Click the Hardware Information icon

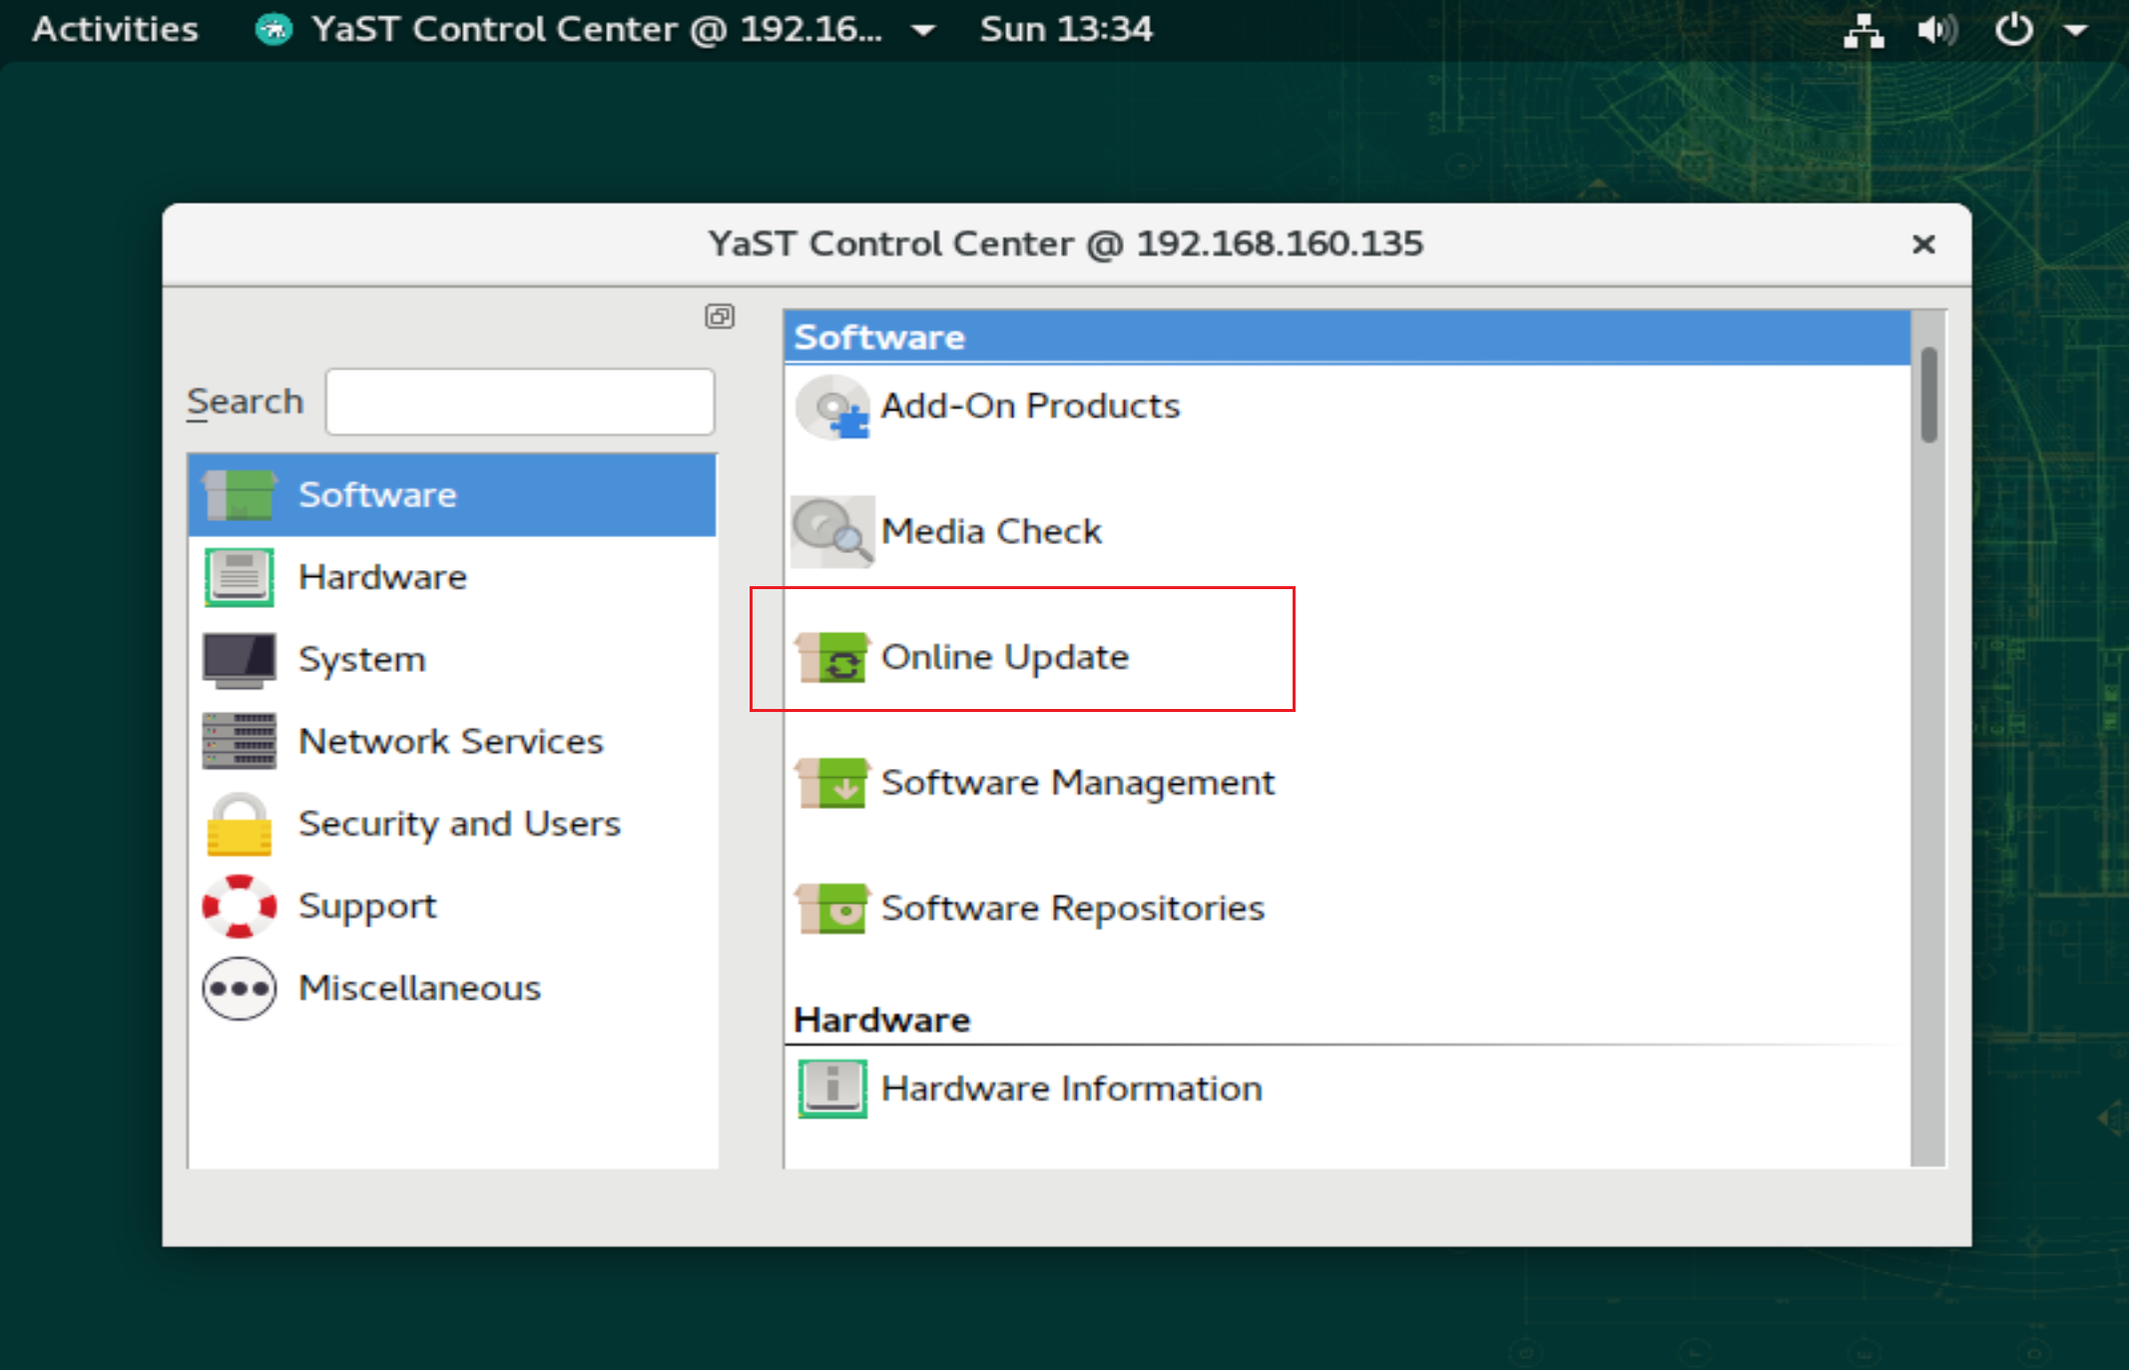[831, 1087]
